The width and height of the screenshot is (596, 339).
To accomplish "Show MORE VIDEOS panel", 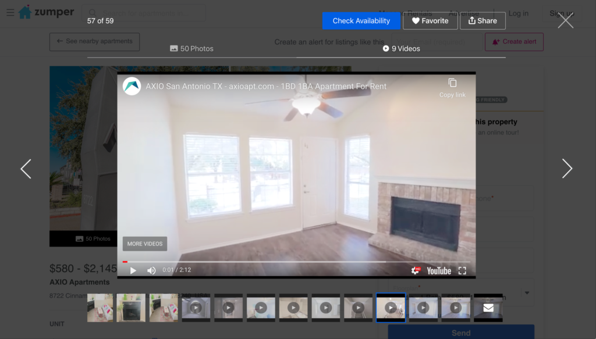I will [145, 244].
